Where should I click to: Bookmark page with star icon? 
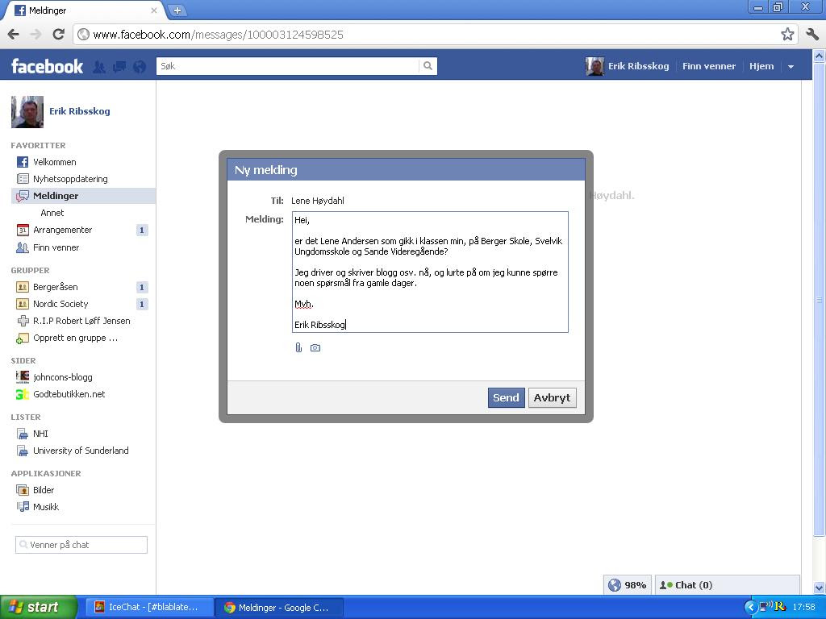click(x=787, y=35)
